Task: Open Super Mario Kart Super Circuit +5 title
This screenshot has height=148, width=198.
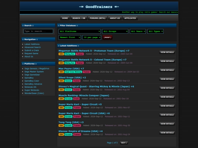Action: (80, 104)
